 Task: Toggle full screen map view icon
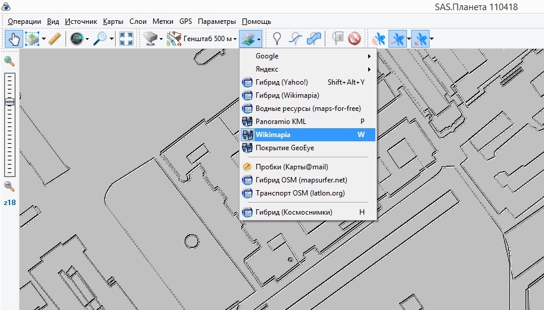126,39
